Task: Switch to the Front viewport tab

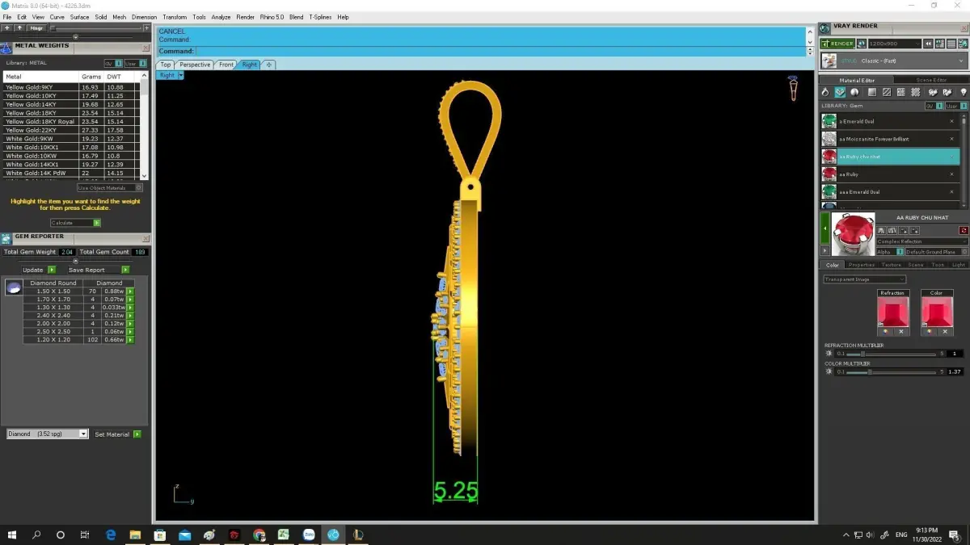Action: click(226, 65)
